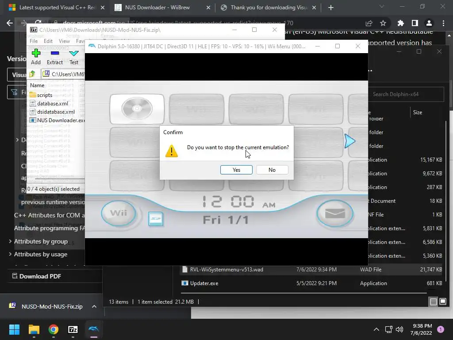This screenshot has width=453, height=340.
Task: Switch Explorer to large icons view
Action: (442, 302)
